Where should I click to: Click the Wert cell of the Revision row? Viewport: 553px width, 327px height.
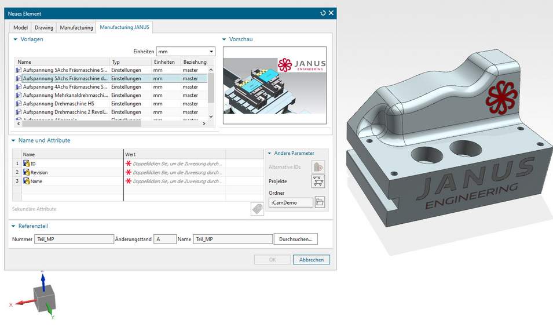click(174, 172)
